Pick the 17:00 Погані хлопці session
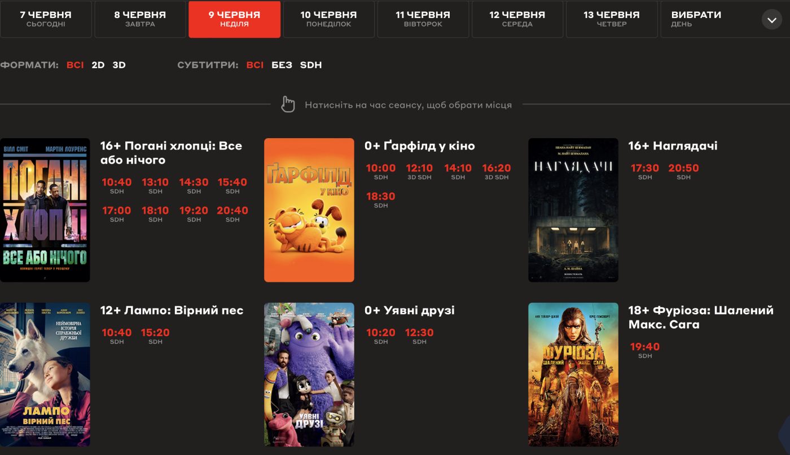The height and width of the screenshot is (455, 790). 117,214
